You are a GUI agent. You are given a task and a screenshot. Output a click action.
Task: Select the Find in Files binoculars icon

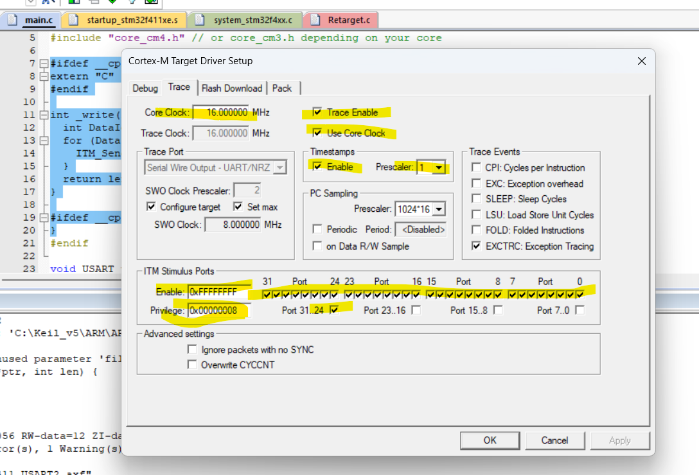pyautogui.click(x=45, y=3)
